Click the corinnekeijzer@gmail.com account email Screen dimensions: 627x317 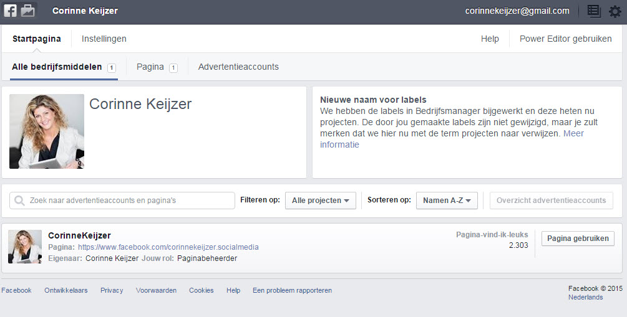pyautogui.click(x=517, y=11)
